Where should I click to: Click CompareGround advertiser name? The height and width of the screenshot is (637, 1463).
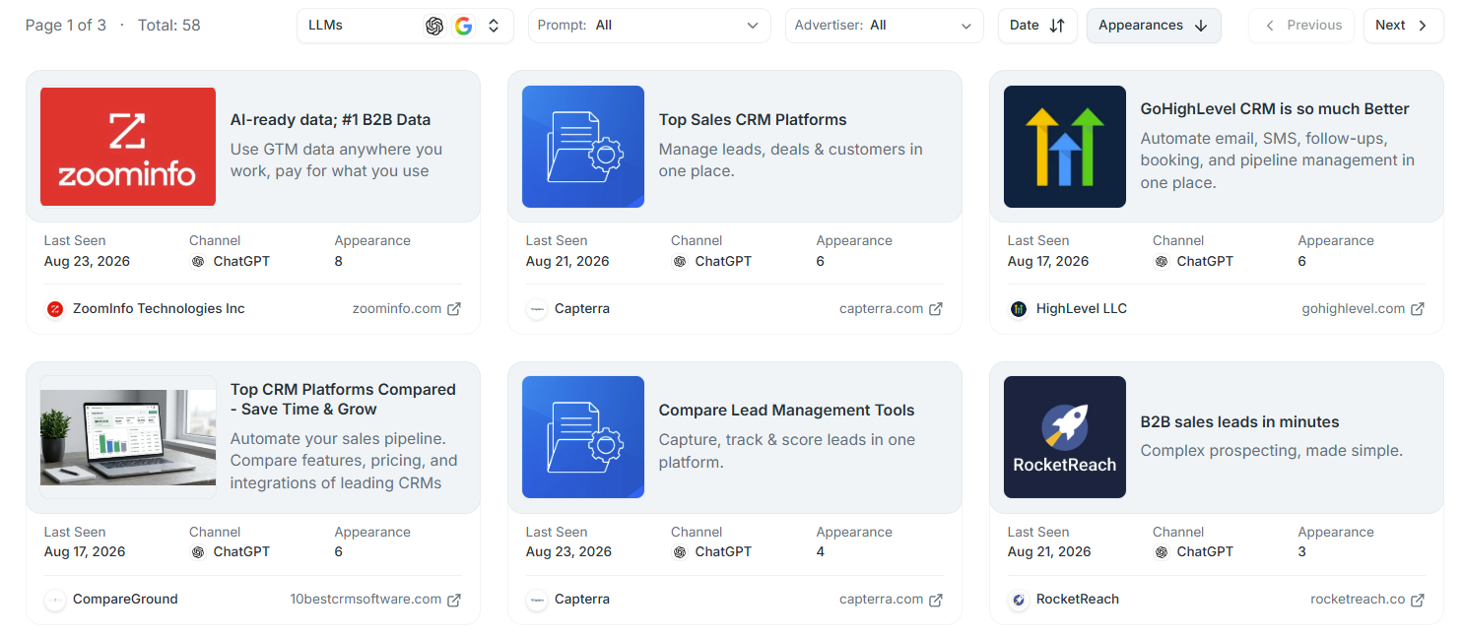tap(125, 600)
